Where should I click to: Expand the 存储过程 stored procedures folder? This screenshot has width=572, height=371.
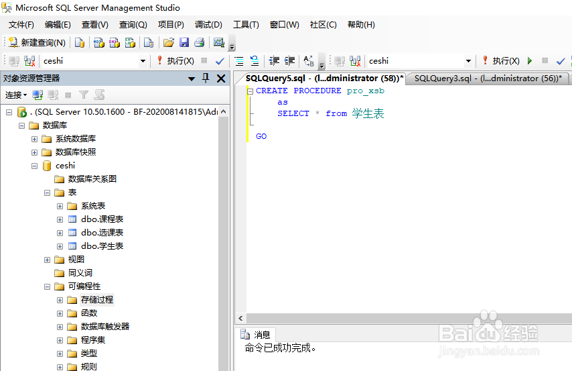(60, 300)
